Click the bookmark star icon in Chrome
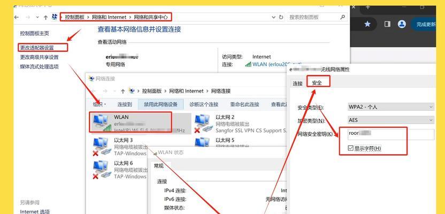Viewport: 445px width, 214px height. point(367,24)
